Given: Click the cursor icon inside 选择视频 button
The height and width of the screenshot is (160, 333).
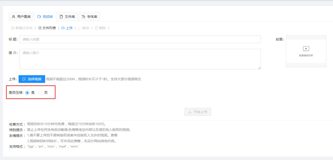Looking at the screenshot, I should coord(24,79).
